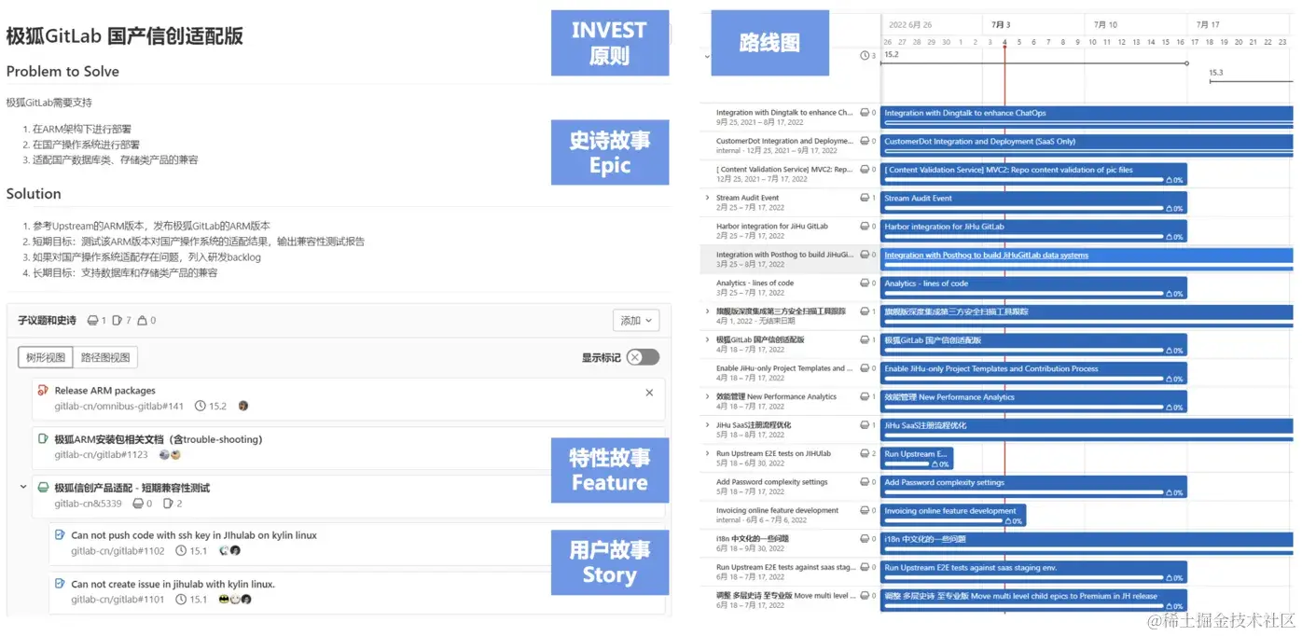Switch to the 树形视图 tab

(45, 357)
